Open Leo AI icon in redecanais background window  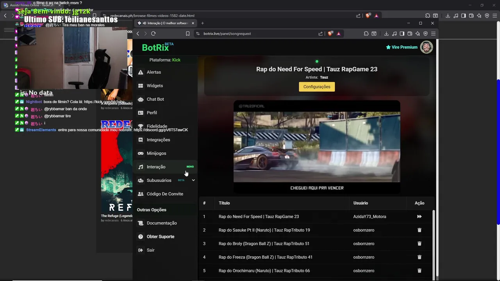click(479, 16)
